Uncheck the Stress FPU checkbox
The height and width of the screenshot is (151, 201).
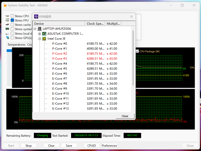(x=12, y=20)
